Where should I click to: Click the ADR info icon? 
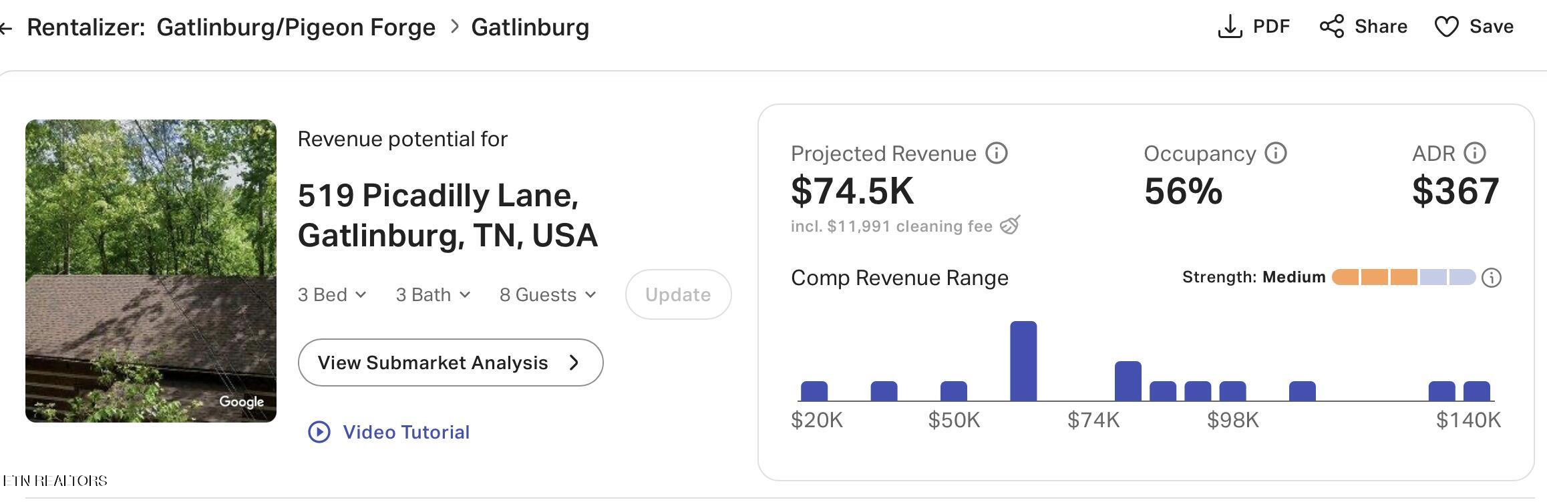point(1474,153)
